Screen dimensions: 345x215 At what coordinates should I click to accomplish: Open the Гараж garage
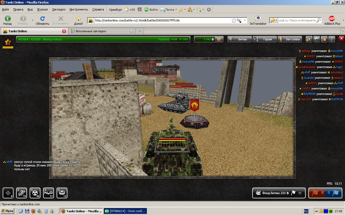(265, 39)
